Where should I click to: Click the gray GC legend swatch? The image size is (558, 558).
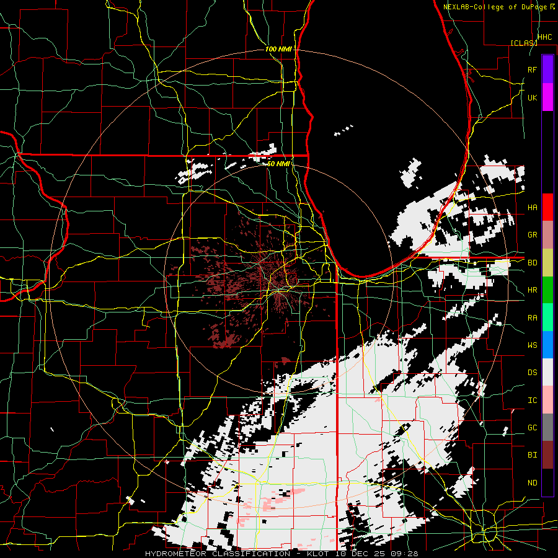point(547,427)
